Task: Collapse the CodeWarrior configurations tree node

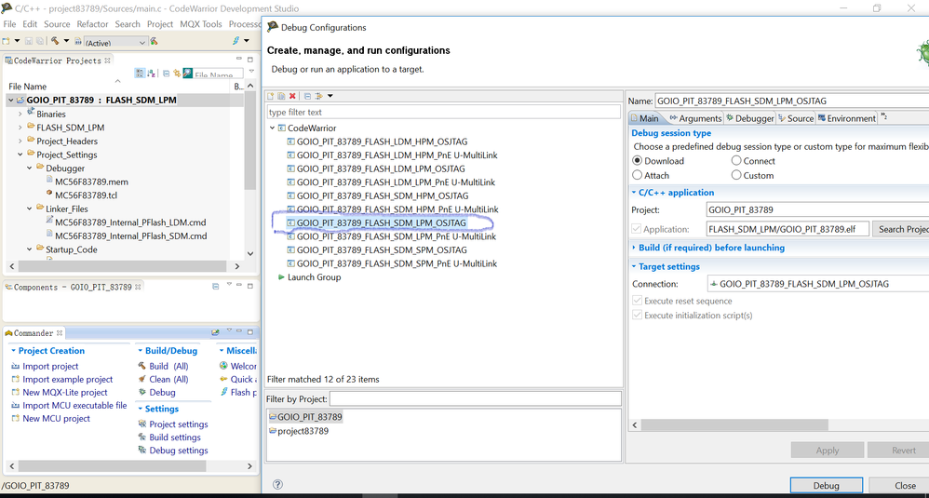Action: click(x=272, y=128)
